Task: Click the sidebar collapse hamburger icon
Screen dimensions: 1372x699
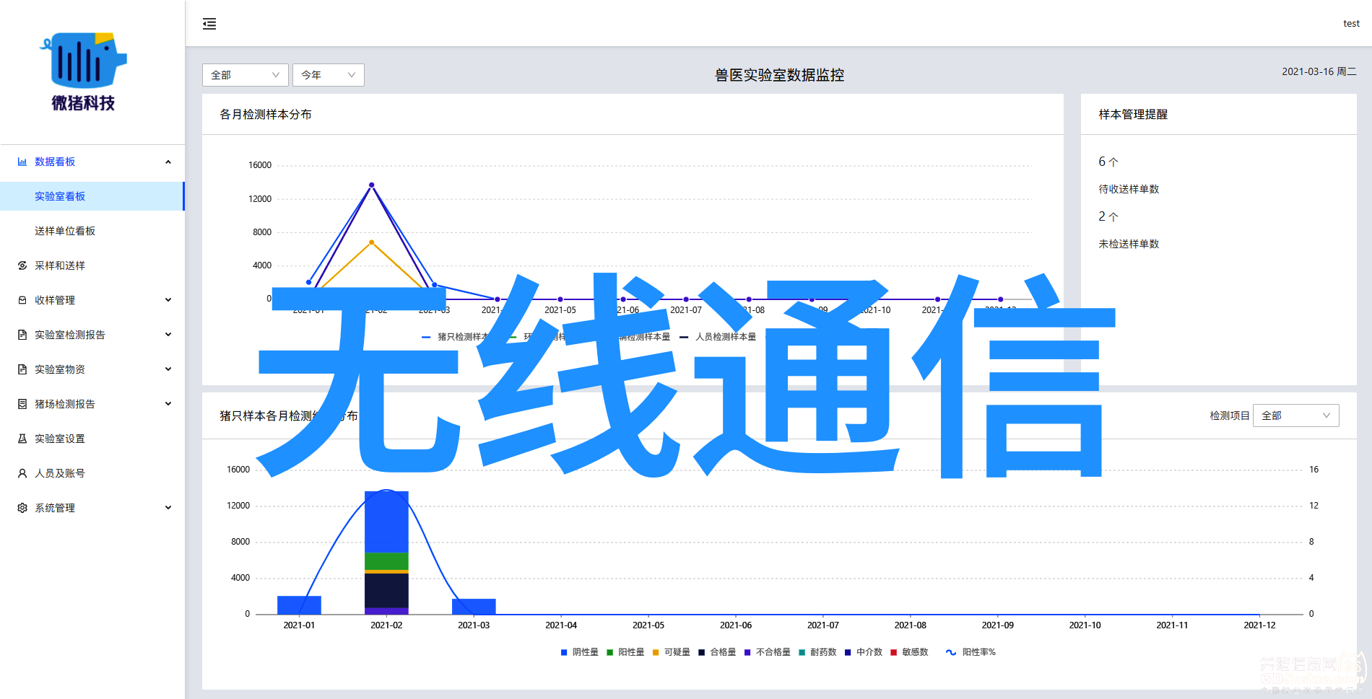Action: pos(209,24)
